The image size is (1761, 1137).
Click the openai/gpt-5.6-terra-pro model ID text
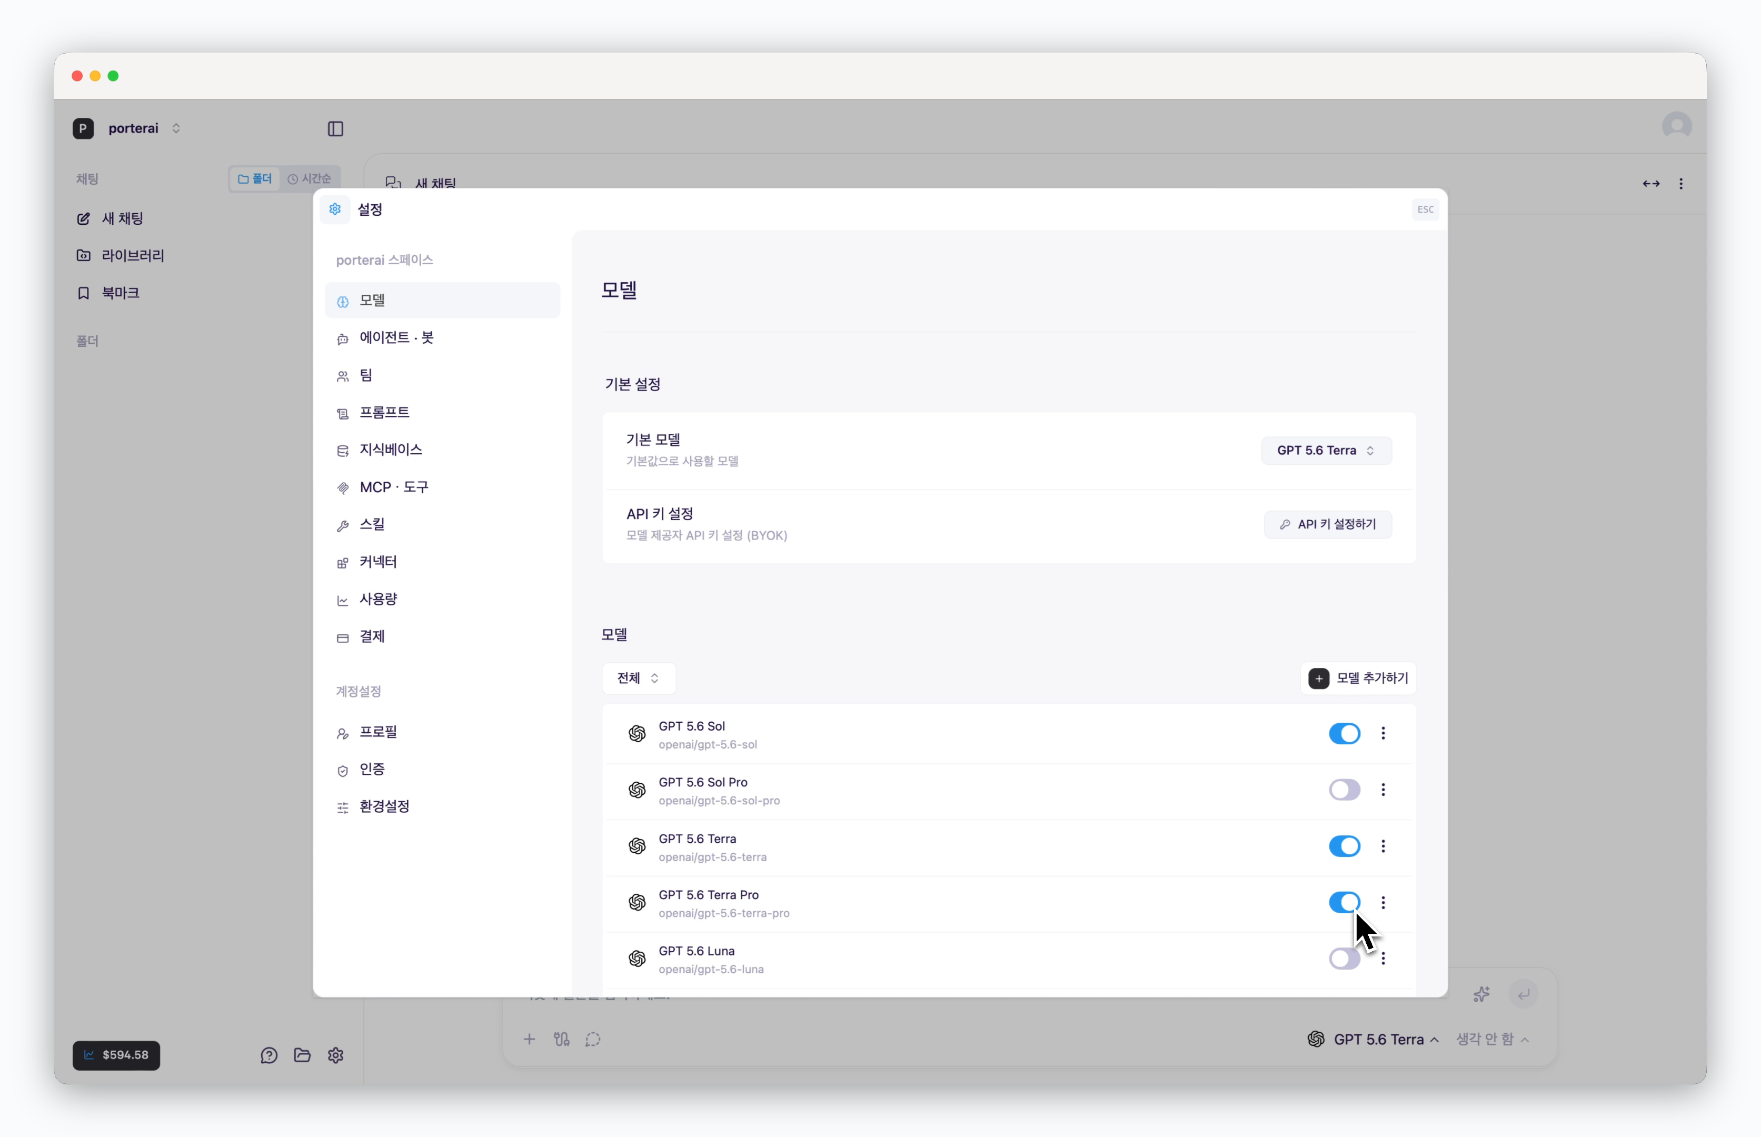click(x=723, y=913)
